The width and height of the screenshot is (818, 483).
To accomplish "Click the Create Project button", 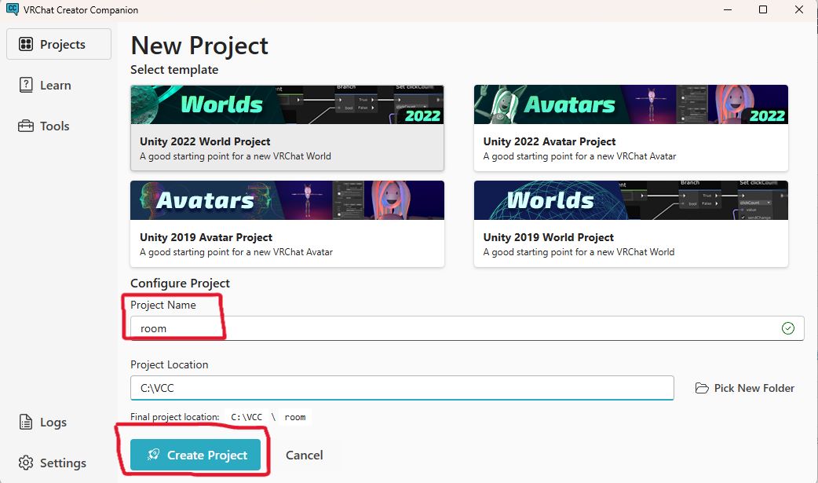I will point(195,455).
